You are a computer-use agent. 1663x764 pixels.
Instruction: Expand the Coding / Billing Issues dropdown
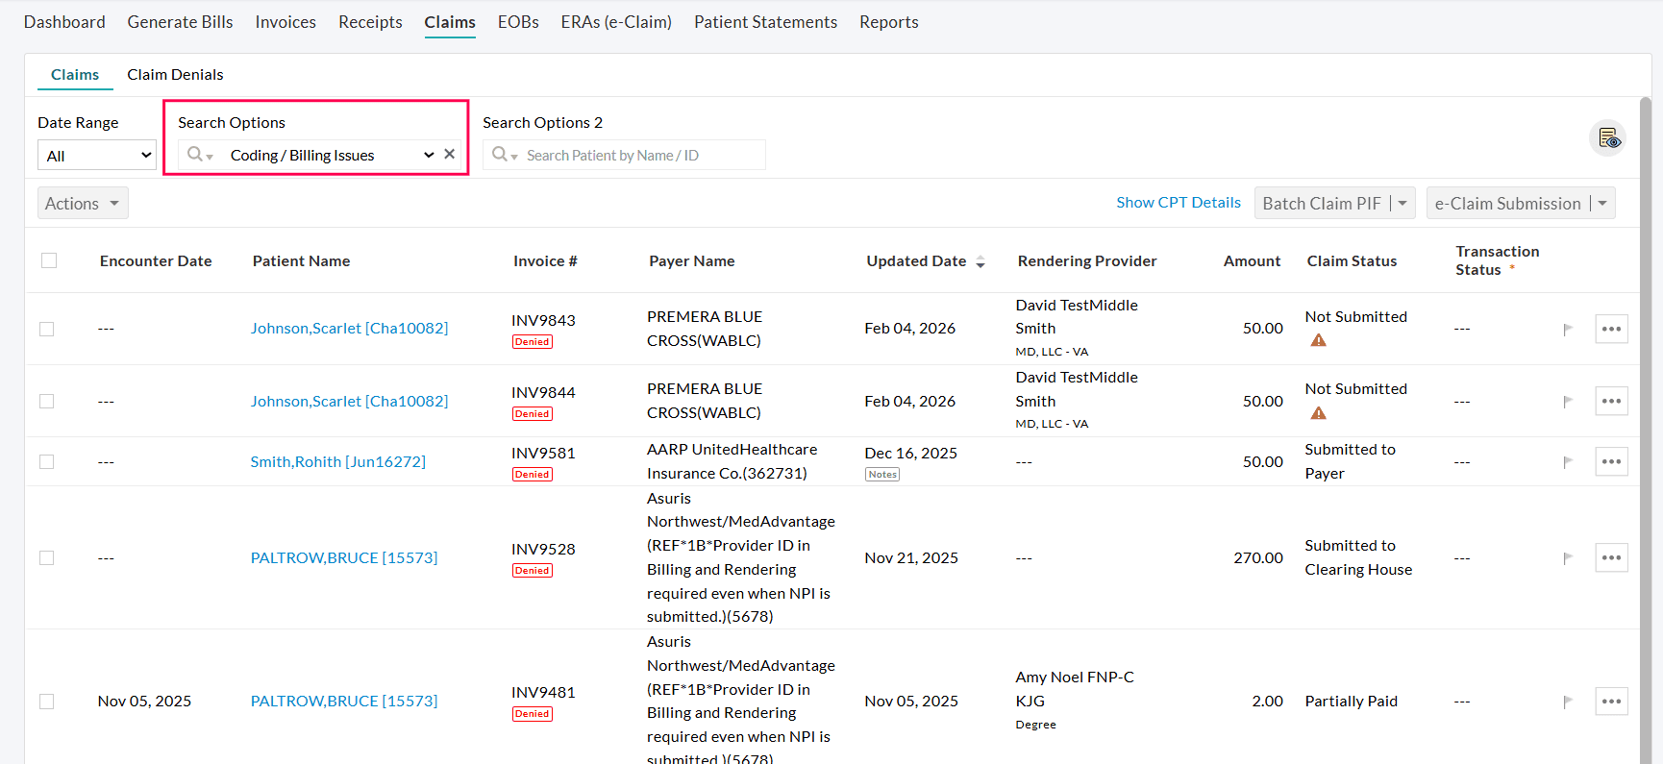(x=429, y=155)
